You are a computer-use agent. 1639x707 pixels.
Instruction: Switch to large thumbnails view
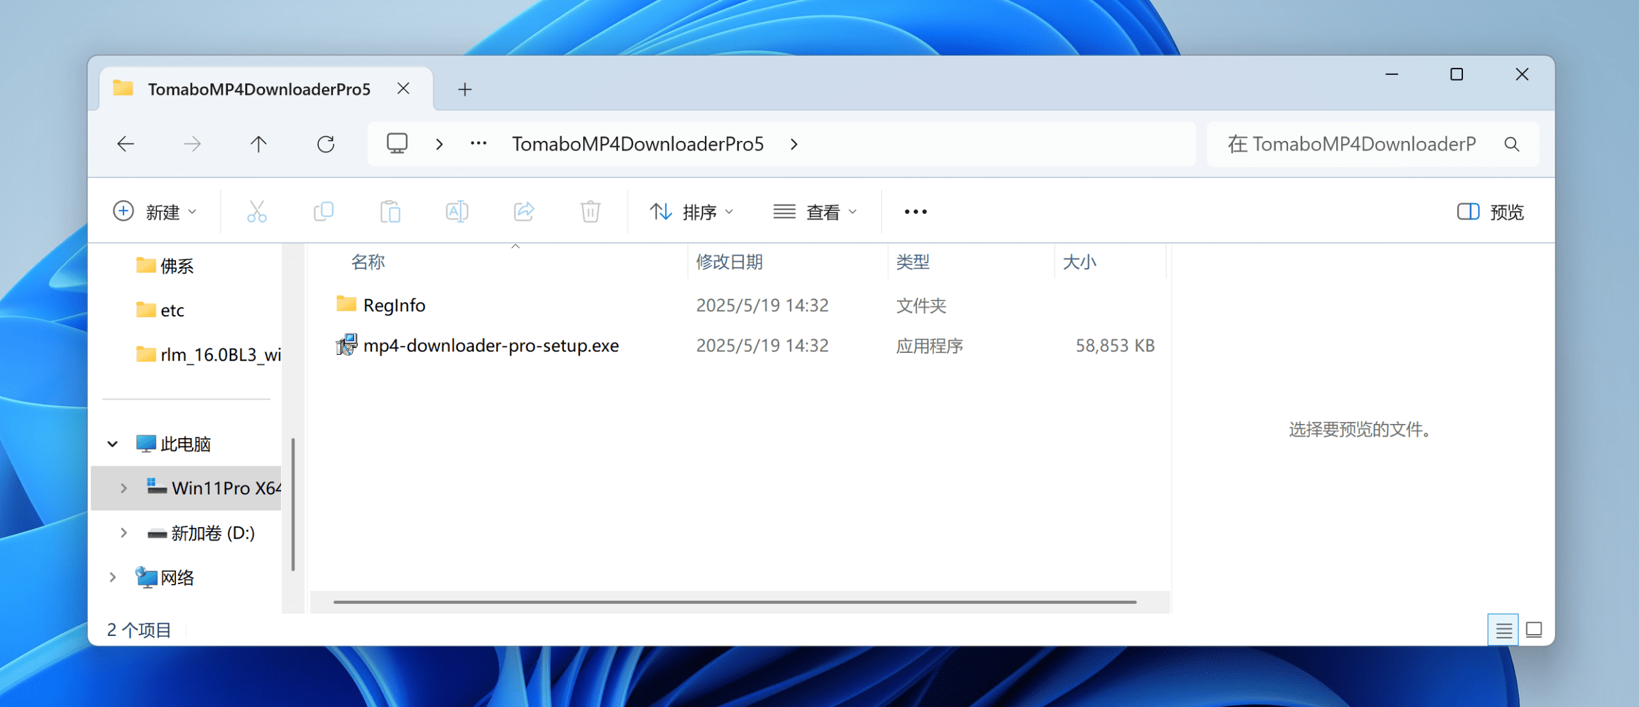[1534, 630]
